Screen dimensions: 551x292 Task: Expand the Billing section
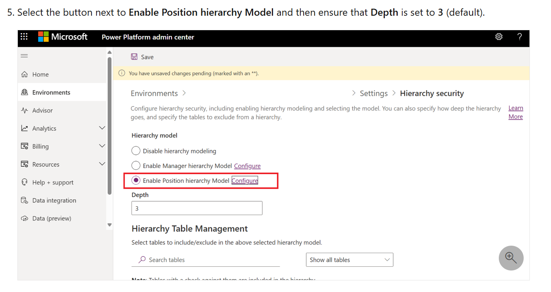click(102, 146)
